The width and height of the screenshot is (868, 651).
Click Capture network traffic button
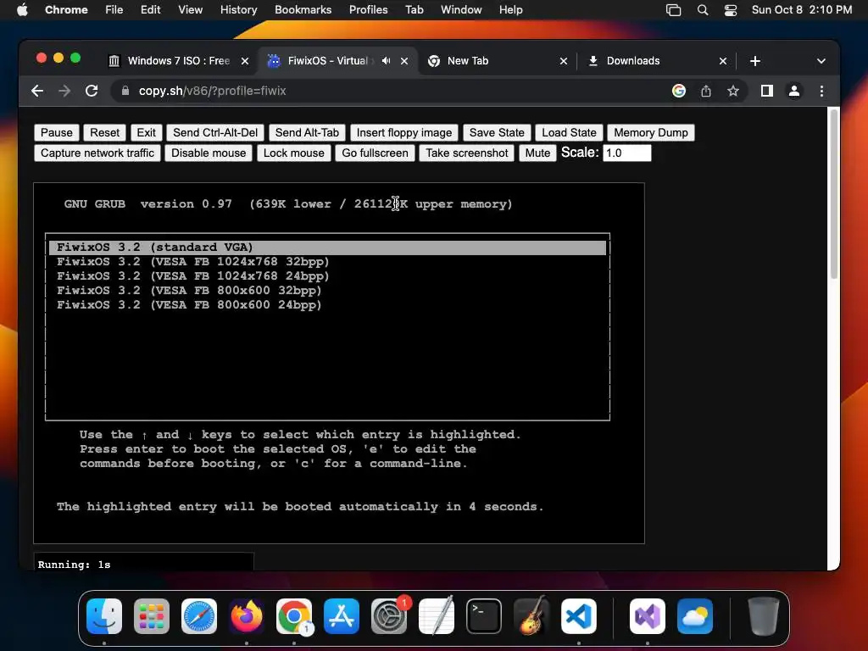click(97, 153)
